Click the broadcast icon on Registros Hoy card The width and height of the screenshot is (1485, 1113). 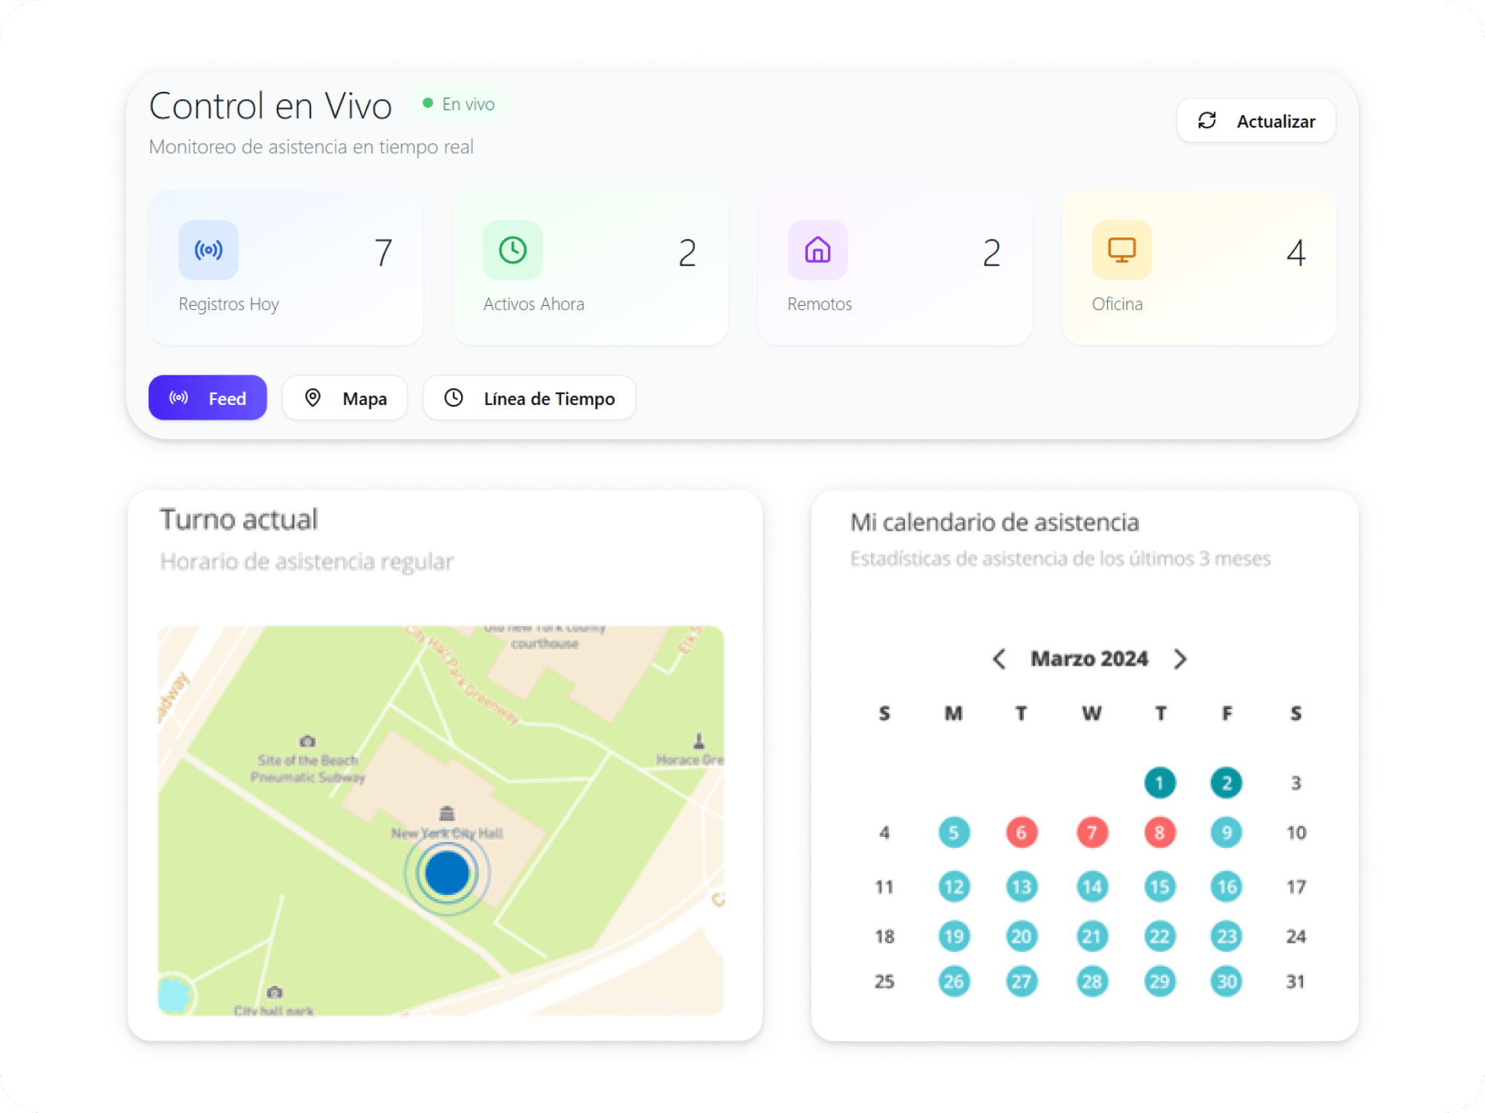coord(209,251)
